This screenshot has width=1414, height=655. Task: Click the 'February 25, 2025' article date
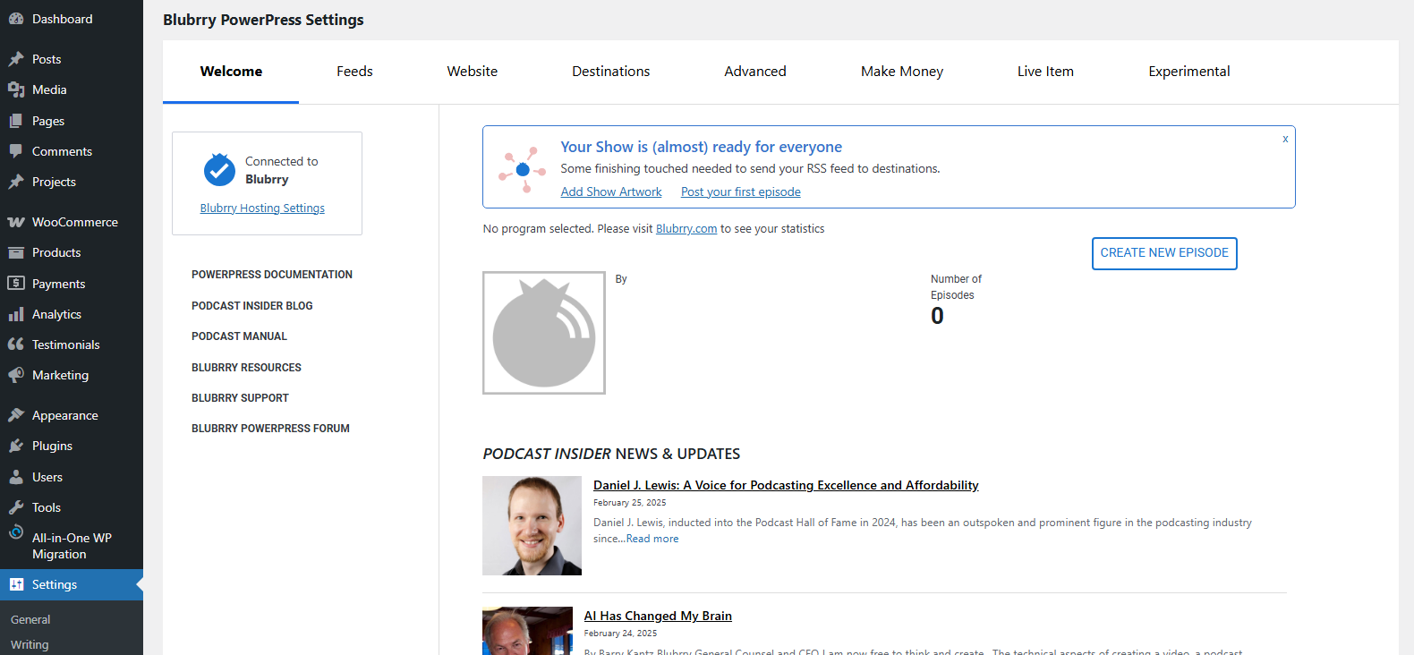pos(630,503)
